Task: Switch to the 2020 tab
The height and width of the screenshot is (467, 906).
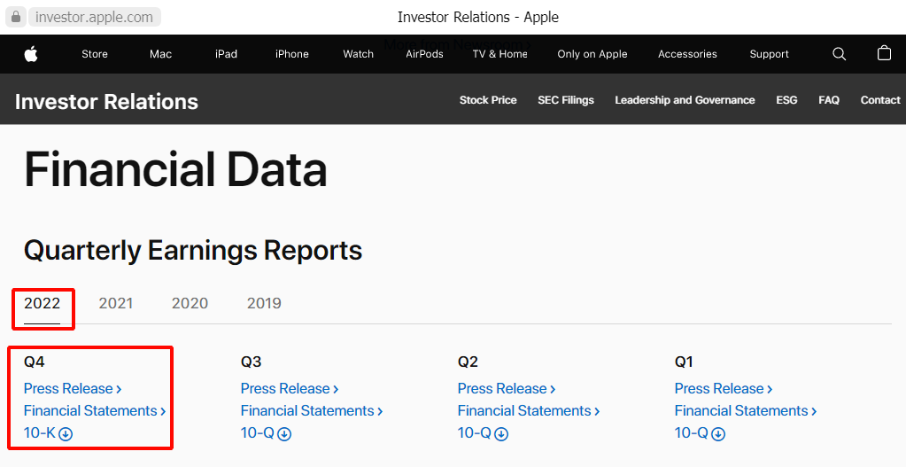Action: pos(190,303)
